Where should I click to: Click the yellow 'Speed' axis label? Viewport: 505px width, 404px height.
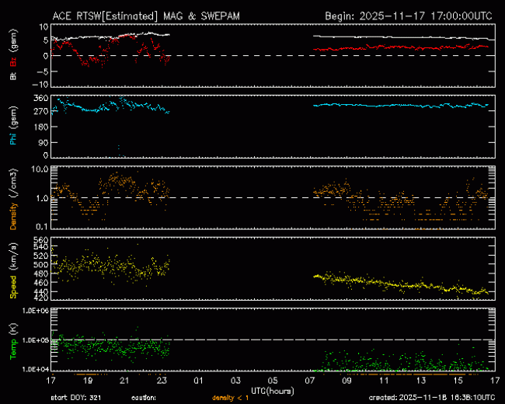tap(13, 287)
